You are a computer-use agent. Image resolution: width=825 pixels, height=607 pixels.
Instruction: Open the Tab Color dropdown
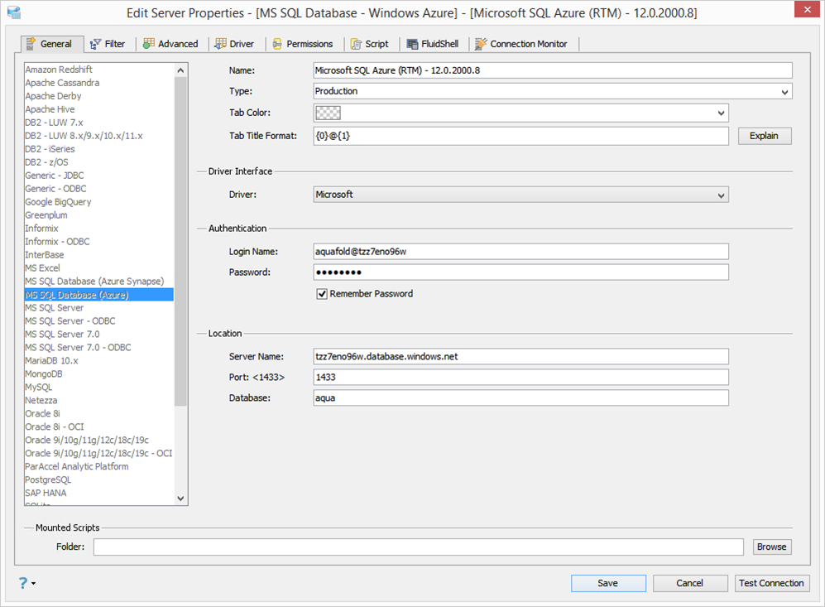click(721, 113)
